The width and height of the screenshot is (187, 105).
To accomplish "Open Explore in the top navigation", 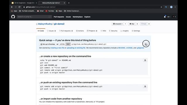I will (x=87, y=17).
